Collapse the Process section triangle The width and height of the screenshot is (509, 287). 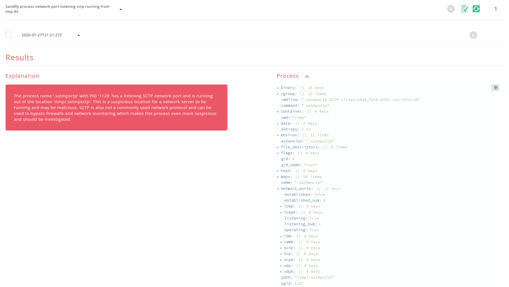[307, 76]
